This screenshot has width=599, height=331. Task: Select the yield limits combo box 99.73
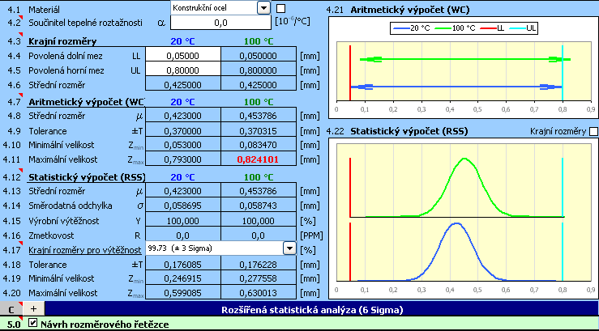point(220,248)
